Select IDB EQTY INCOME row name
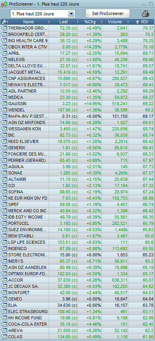 (x=26, y=217)
